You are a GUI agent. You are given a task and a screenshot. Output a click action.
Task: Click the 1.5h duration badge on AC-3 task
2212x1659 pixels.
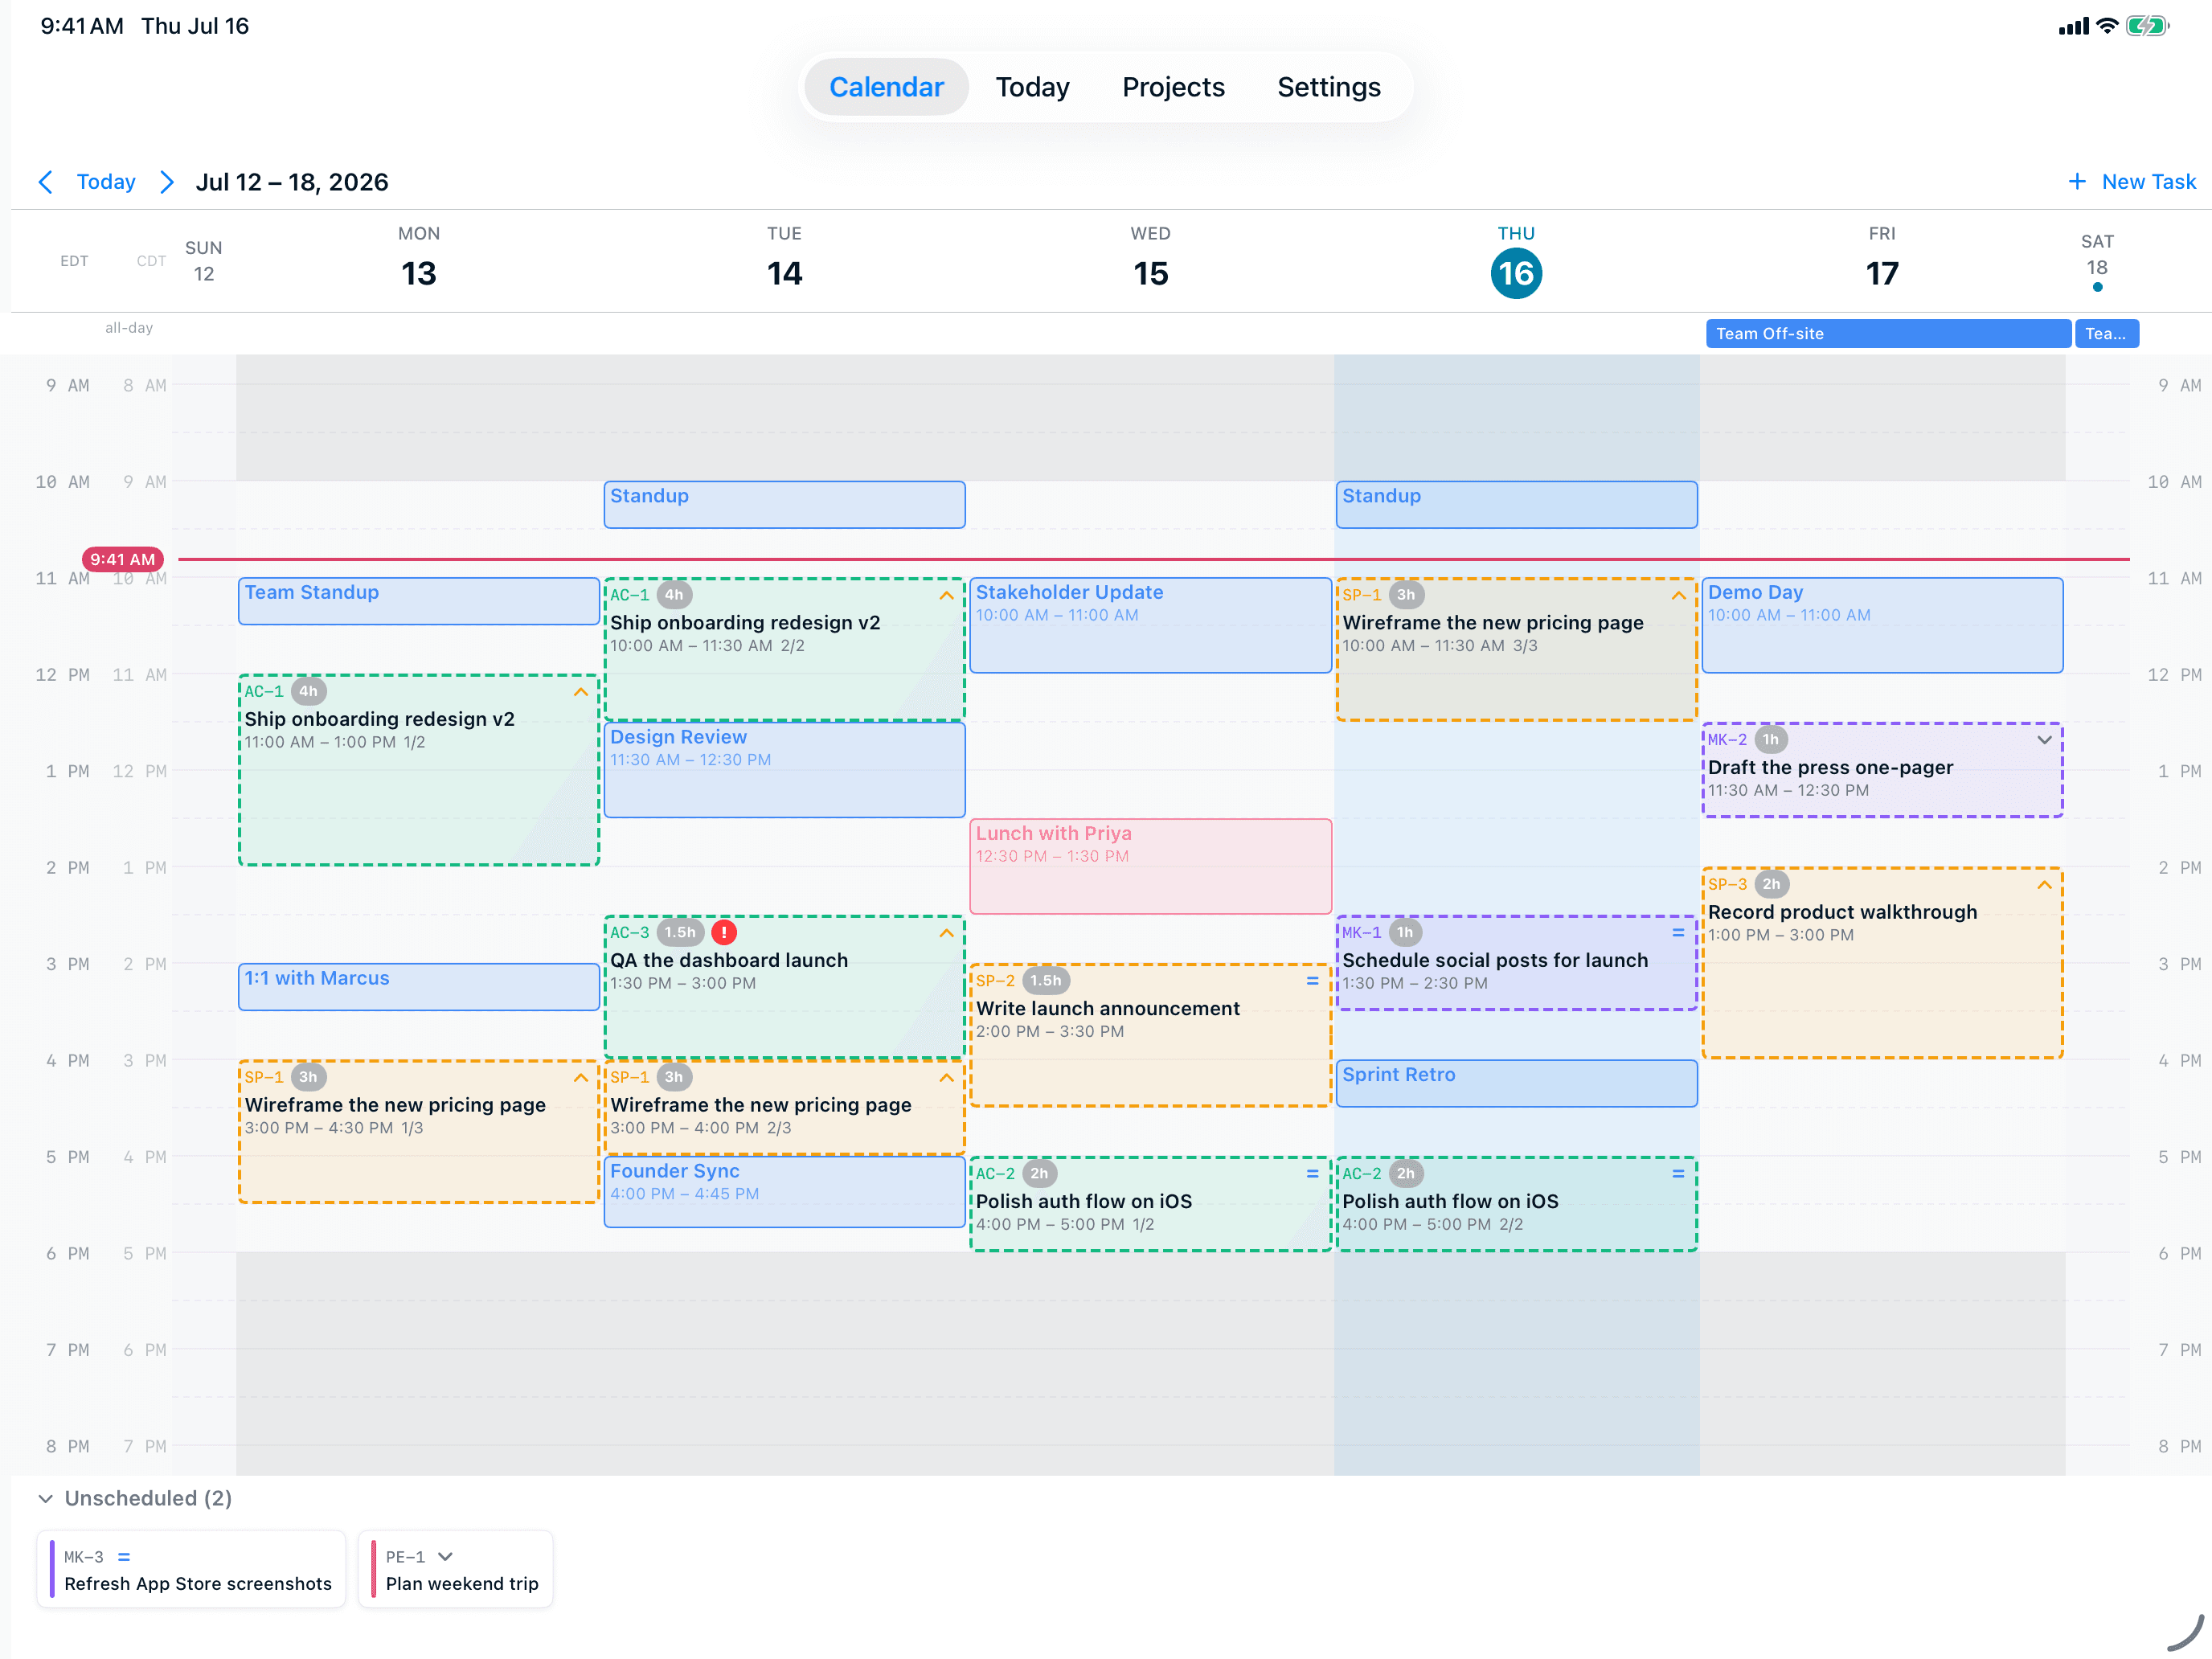tap(680, 933)
